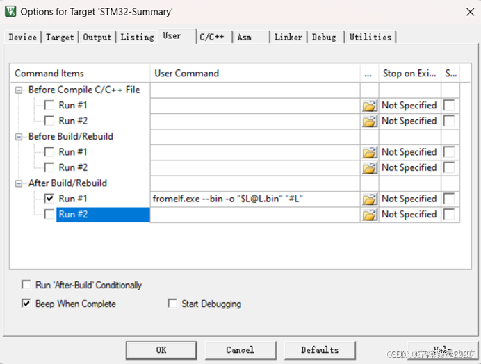Viewport: 481px width, 364px height.
Task: Tick the S... column box for Before Compile Run #1
Action: coord(449,105)
